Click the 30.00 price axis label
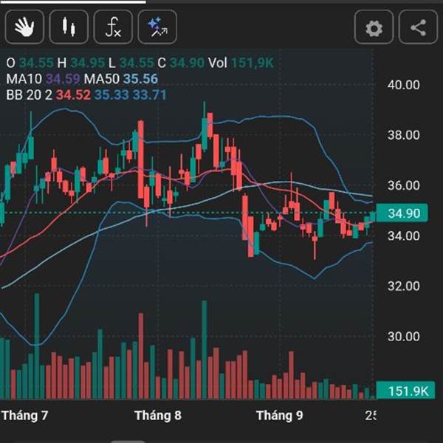The width and height of the screenshot is (443, 443). (x=403, y=336)
